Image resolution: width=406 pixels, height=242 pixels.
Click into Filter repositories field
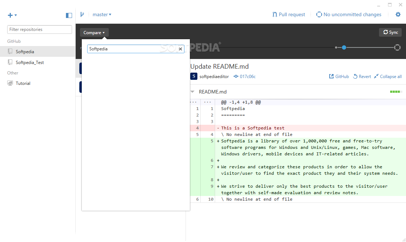[x=40, y=29]
